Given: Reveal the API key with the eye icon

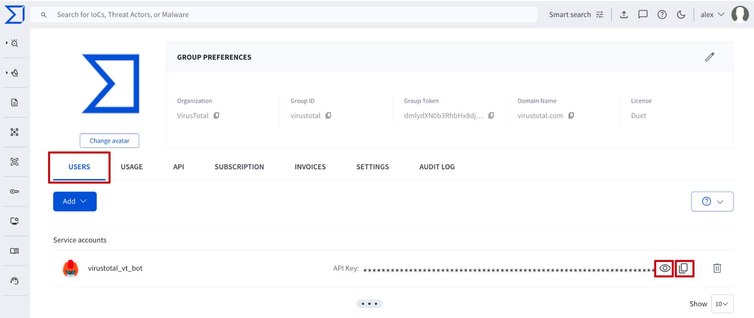Looking at the screenshot, I should 664,268.
